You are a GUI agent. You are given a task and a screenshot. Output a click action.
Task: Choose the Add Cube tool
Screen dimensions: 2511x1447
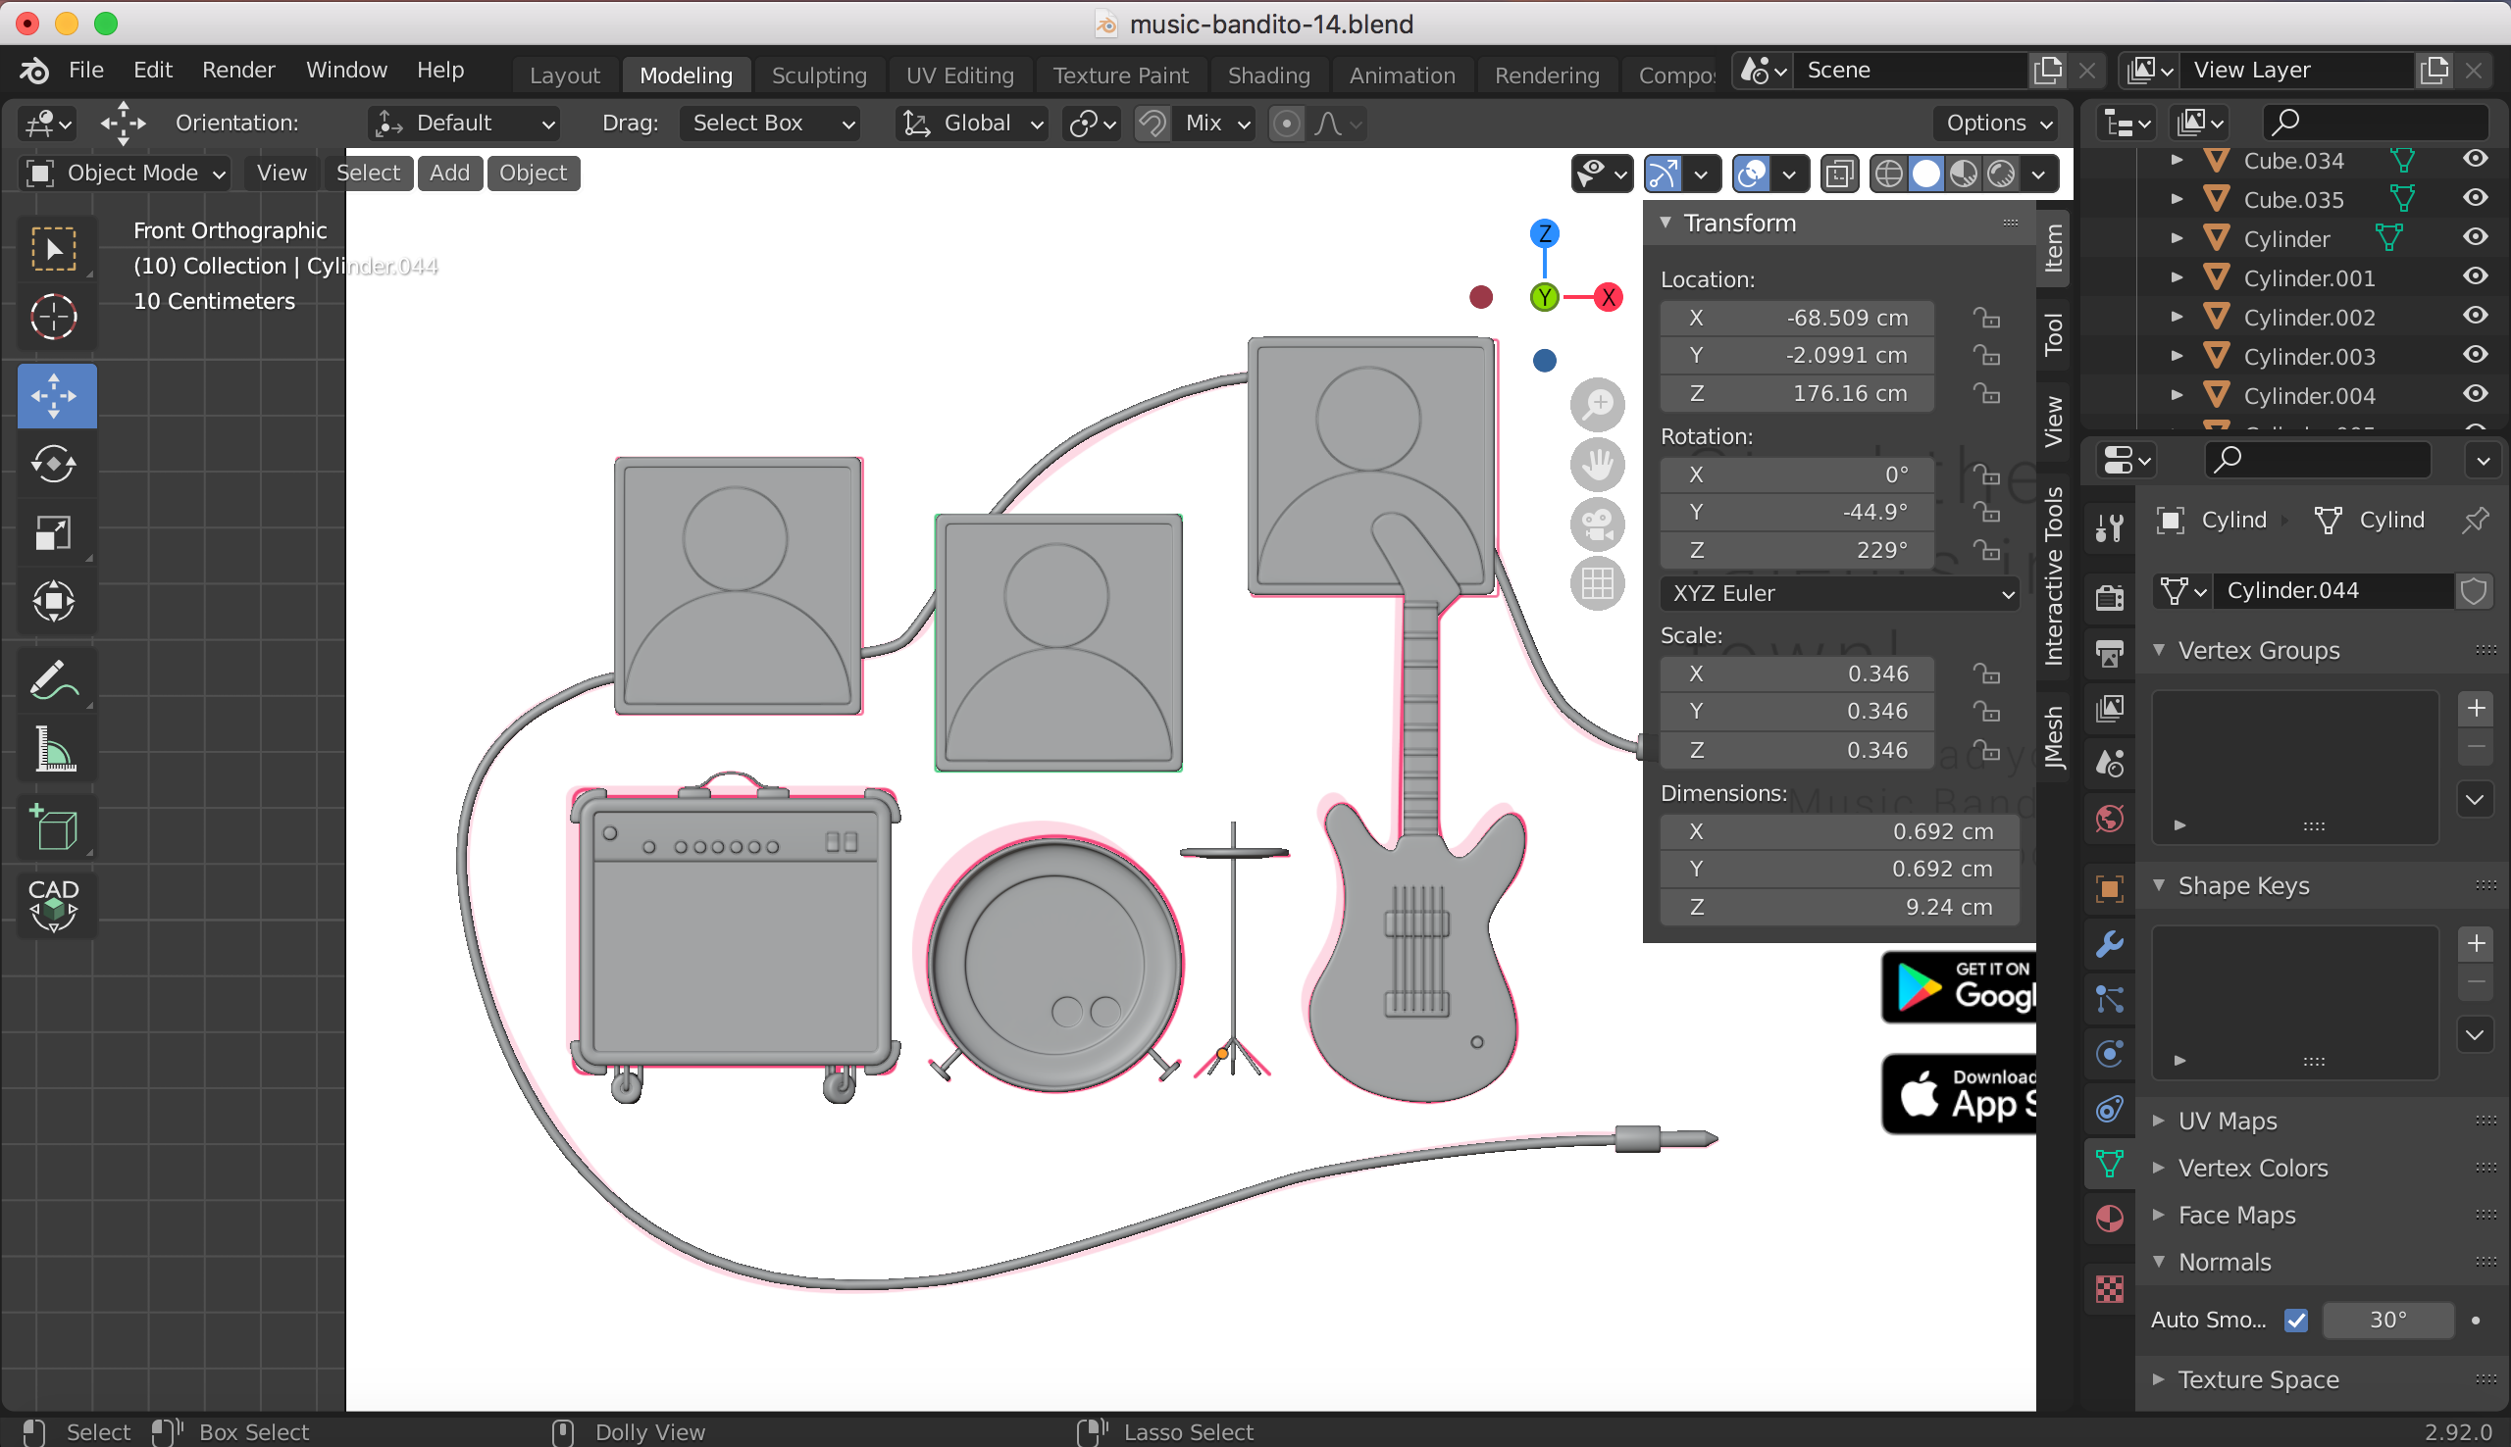[x=55, y=827]
